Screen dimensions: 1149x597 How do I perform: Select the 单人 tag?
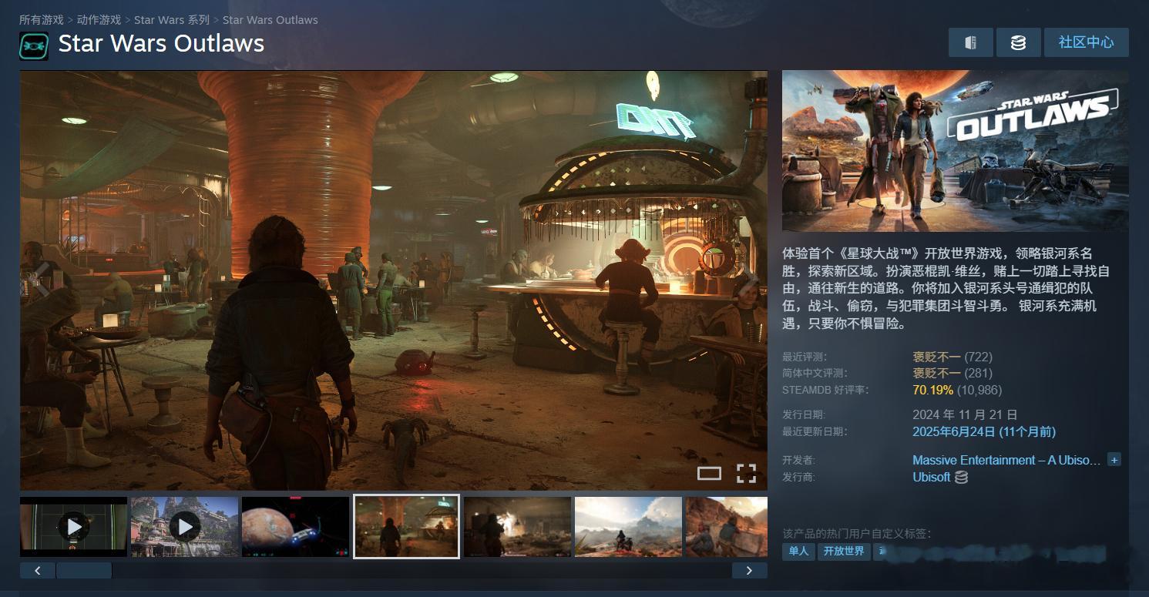coord(799,552)
